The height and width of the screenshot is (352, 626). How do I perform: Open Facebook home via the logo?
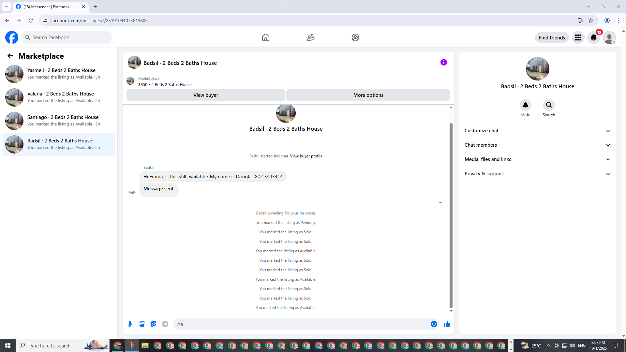(x=12, y=37)
